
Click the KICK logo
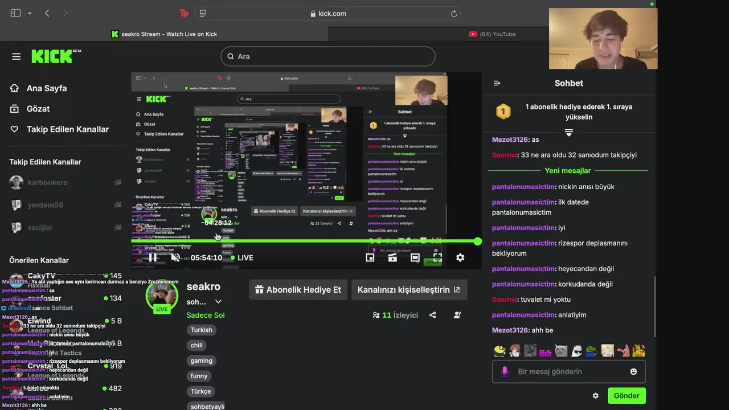point(56,56)
